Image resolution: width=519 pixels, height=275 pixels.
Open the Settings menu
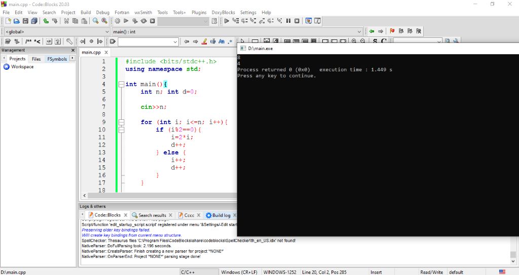[248, 12]
